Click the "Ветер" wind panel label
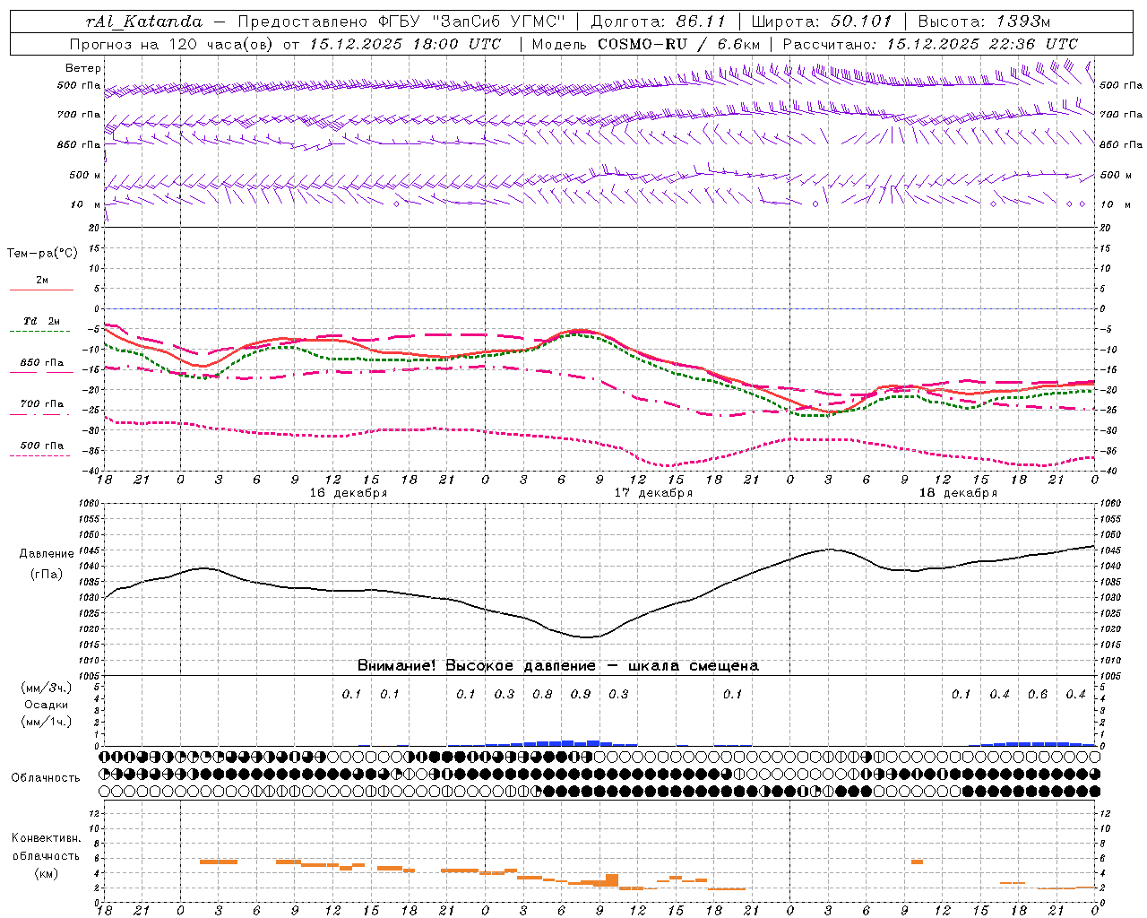Screen dimensions: 1147x918 coord(83,68)
